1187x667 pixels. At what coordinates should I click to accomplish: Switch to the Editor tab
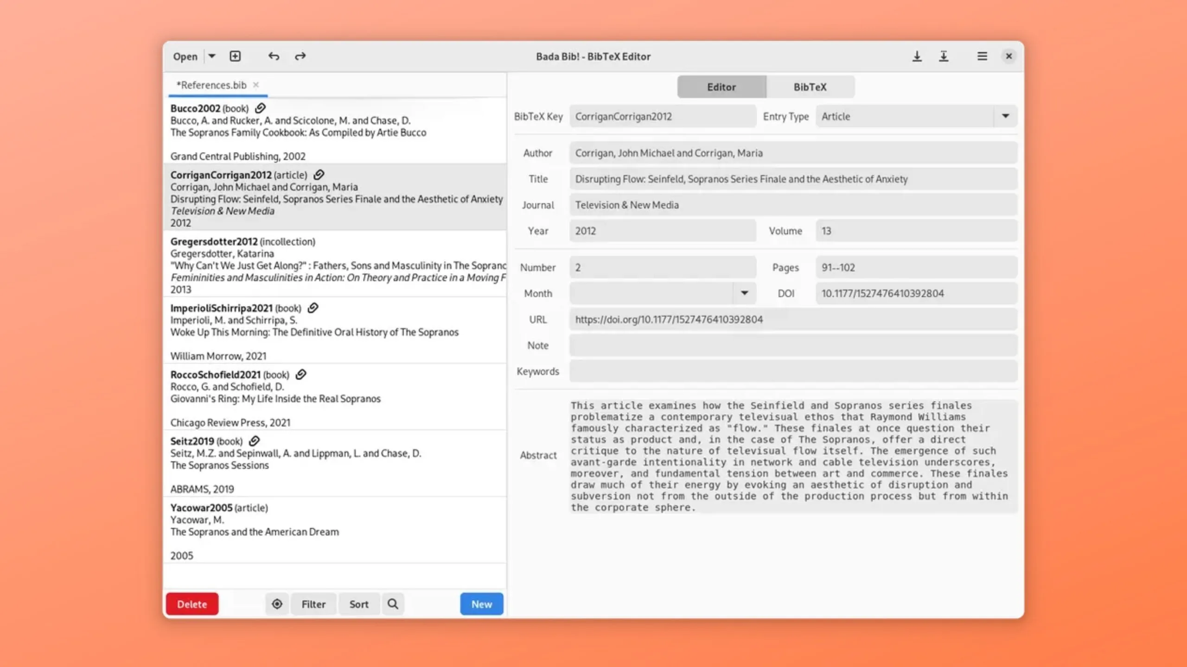pos(721,87)
